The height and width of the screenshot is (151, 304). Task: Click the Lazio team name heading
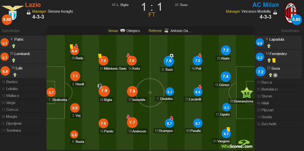click(33, 5)
